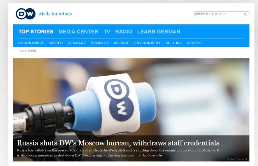Select the SPORTS section

(x=194, y=43)
